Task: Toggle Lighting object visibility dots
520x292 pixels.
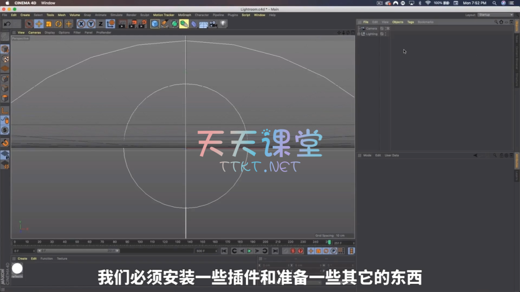Action: pyautogui.click(x=386, y=34)
